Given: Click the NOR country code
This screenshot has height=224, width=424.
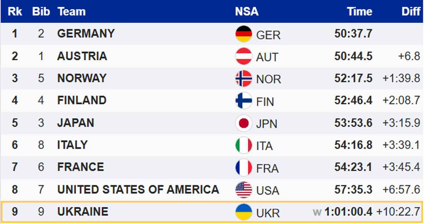Looking at the screenshot, I should (269, 79).
